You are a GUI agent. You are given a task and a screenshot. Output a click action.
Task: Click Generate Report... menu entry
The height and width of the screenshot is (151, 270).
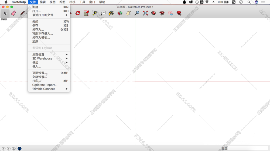point(45,85)
